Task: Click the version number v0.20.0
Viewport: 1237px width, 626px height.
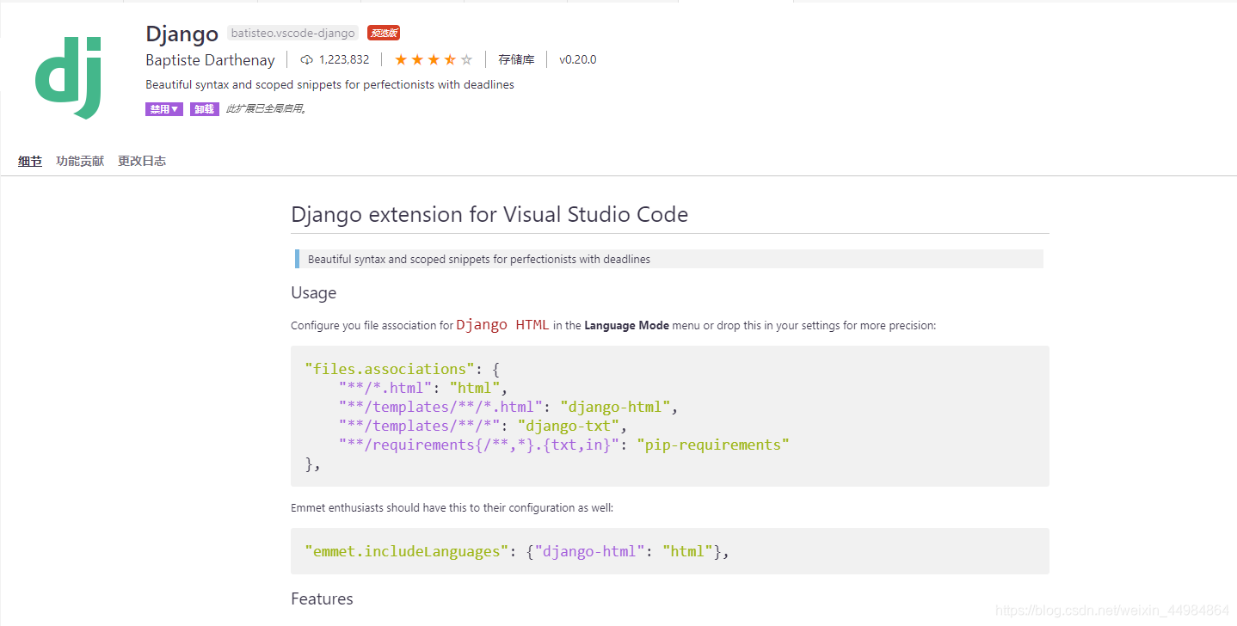Action: (577, 59)
